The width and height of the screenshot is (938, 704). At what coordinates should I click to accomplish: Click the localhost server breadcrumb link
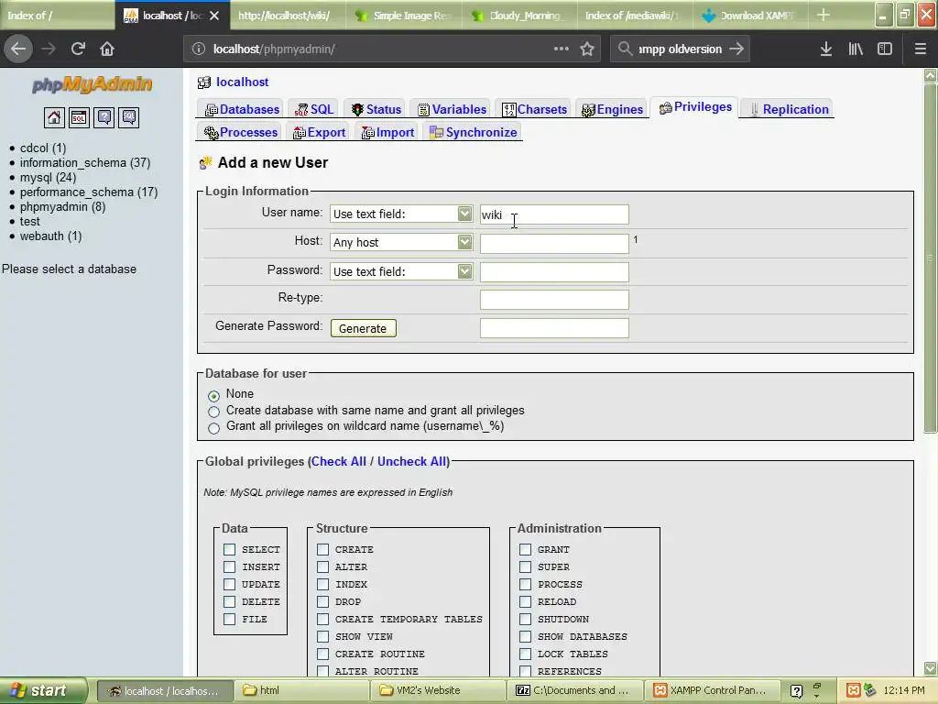click(242, 82)
